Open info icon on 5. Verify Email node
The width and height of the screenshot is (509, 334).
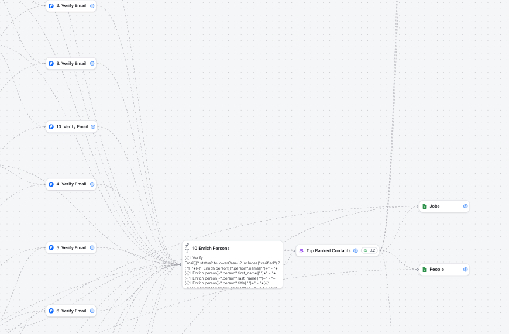point(92,247)
